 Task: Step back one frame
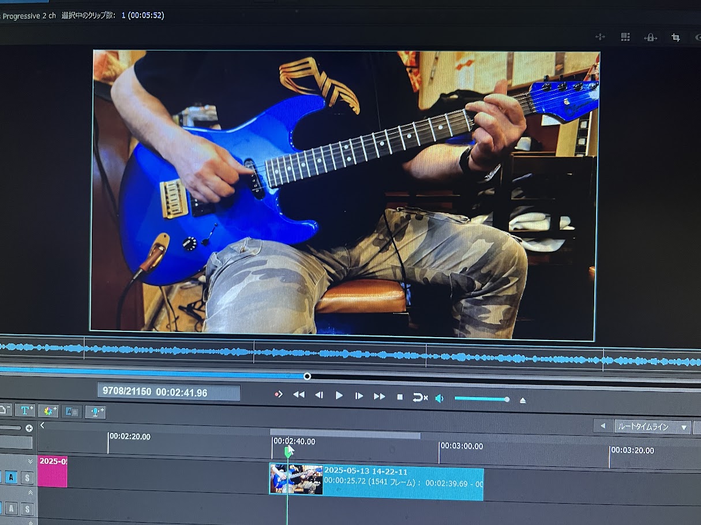tap(318, 395)
